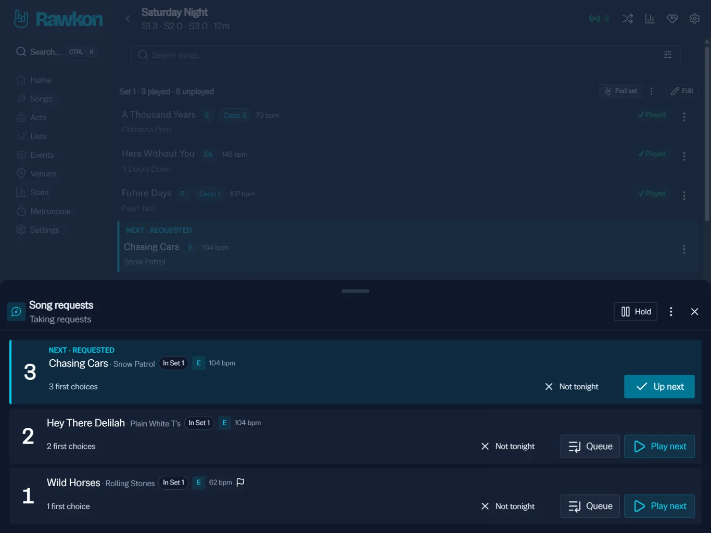Click the Acts icon in the sidebar
The image size is (711, 533).
[x=21, y=117]
